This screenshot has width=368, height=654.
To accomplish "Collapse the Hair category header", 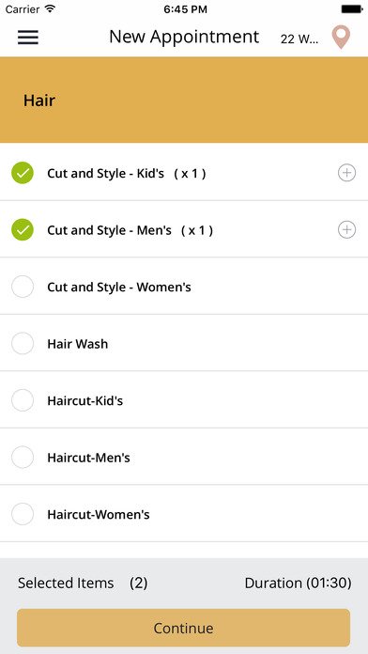I will click(x=184, y=101).
